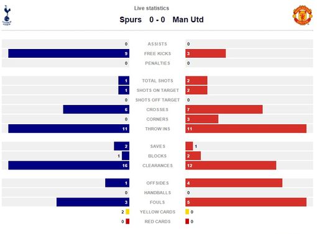Viewport: 317px width, 234px height.
Task: Click Spurs blue clearances bar showing 16
Action: (69, 165)
